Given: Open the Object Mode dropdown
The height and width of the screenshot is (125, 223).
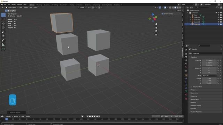Looking at the screenshot, I should 11,8.
